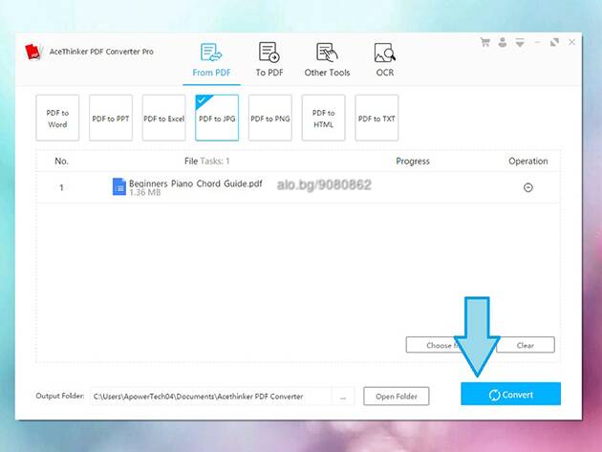Open the shopping cart purchase icon
This screenshot has height=452, width=602.
485,42
